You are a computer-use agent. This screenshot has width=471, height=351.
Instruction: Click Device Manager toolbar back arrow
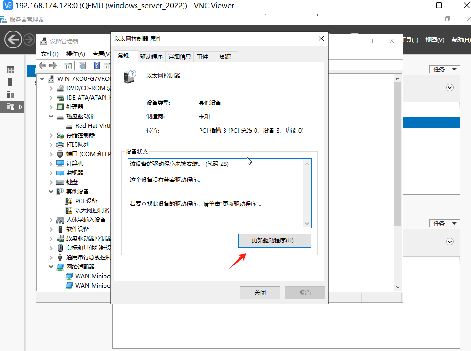click(x=42, y=65)
